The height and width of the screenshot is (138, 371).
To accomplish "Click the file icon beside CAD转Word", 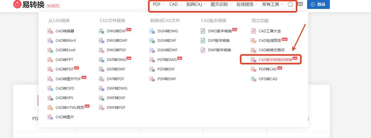I will pos(50,41).
